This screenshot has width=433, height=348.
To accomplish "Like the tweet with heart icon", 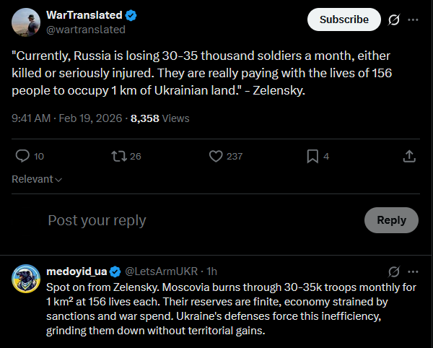I will pyautogui.click(x=215, y=156).
